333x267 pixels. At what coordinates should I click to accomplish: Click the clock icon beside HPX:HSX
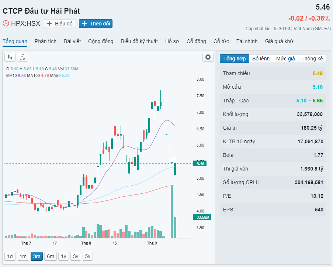6,23
